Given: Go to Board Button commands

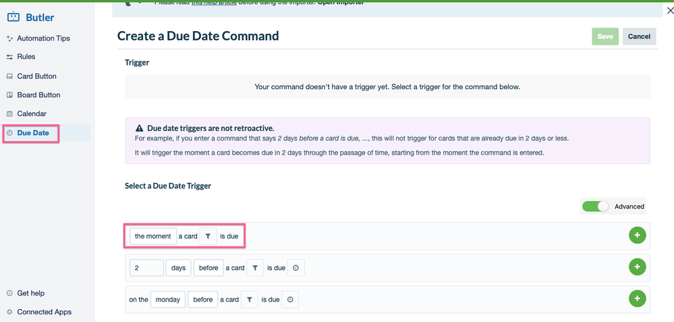Looking at the screenshot, I should point(38,95).
